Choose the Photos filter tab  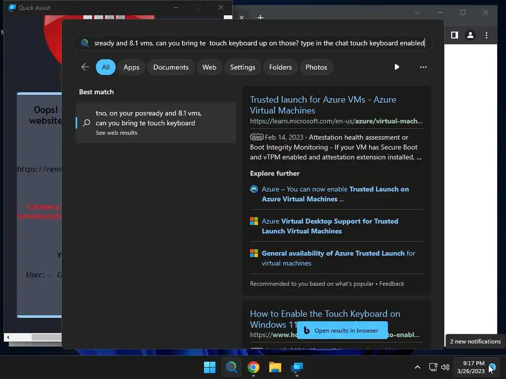pos(316,67)
